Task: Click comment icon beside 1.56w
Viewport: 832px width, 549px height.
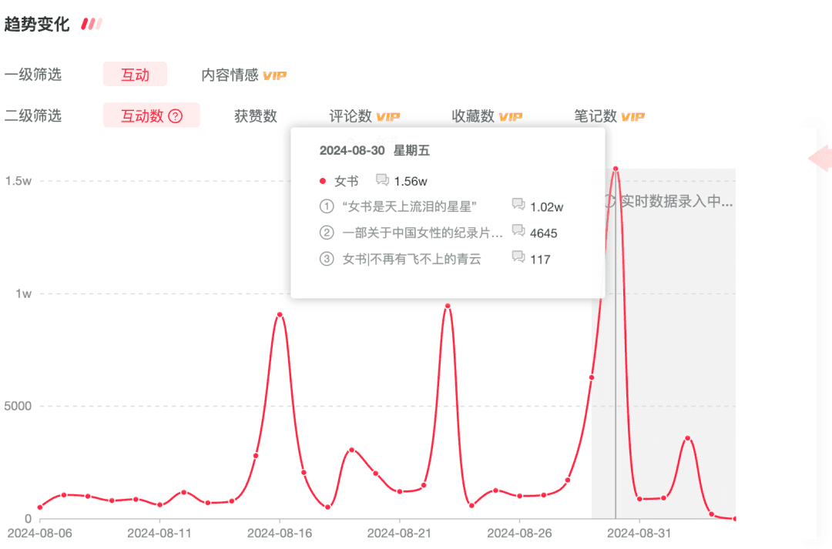Action: pyautogui.click(x=382, y=180)
